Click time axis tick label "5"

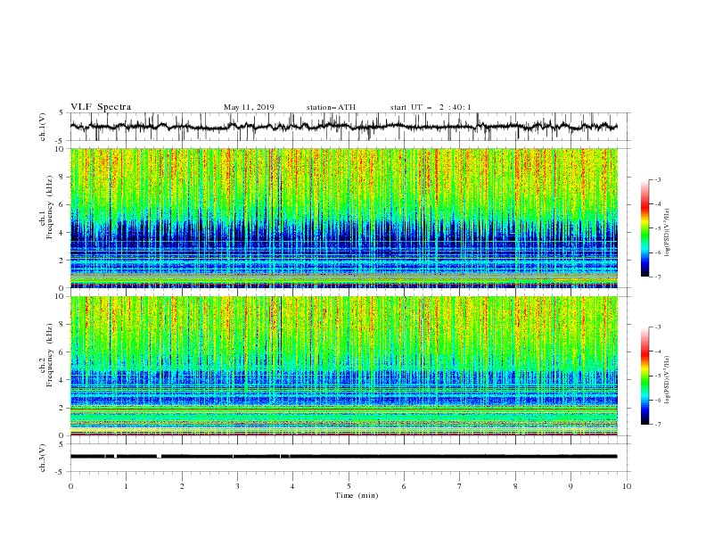pos(349,486)
